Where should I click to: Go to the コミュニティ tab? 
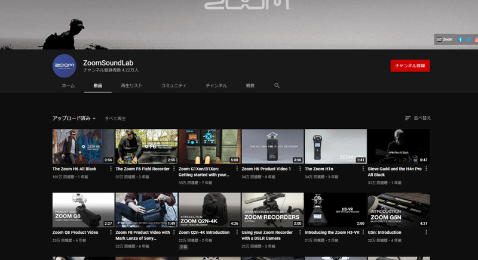tap(174, 86)
